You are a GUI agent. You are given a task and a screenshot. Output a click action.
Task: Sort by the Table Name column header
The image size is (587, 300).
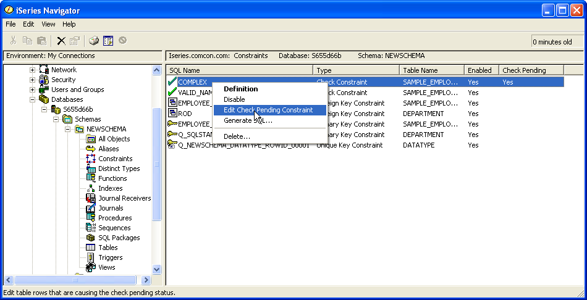(x=432, y=70)
